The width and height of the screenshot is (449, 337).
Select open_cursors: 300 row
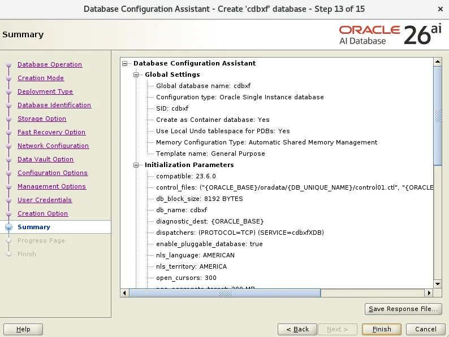186,278
